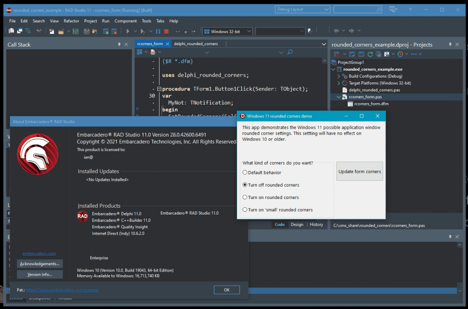Click Run Without Debugging icon in the toolbar
This screenshot has height=309, width=468.
pyautogui.click(x=143, y=31)
